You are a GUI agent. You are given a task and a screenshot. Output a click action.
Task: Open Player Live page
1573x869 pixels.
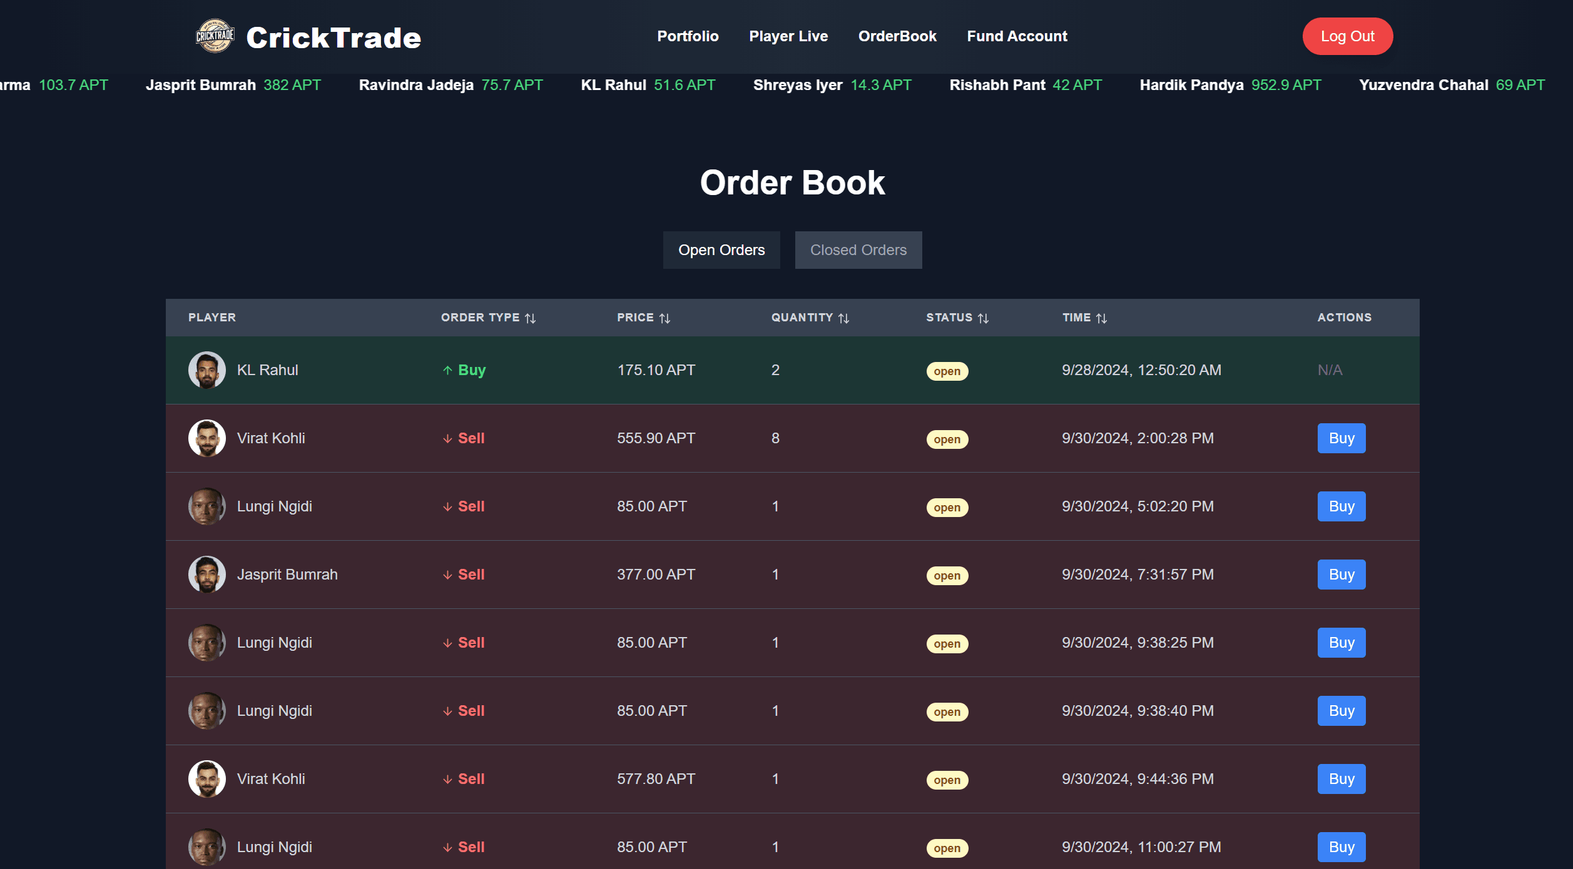pyautogui.click(x=788, y=36)
